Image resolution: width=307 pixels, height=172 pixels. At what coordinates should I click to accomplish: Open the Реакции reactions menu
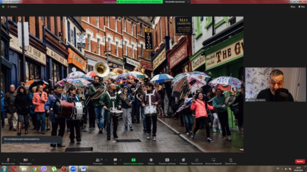click(183, 161)
